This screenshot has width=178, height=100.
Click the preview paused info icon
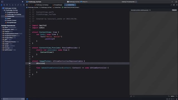pos(150,10)
